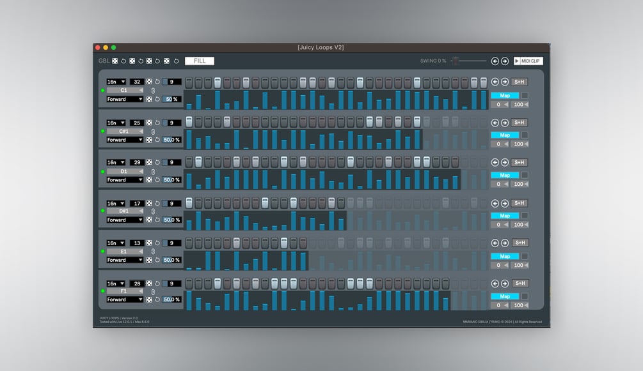Click the S+H button in C1 row
This screenshot has width=643, height=371.
tap(520, 82)
